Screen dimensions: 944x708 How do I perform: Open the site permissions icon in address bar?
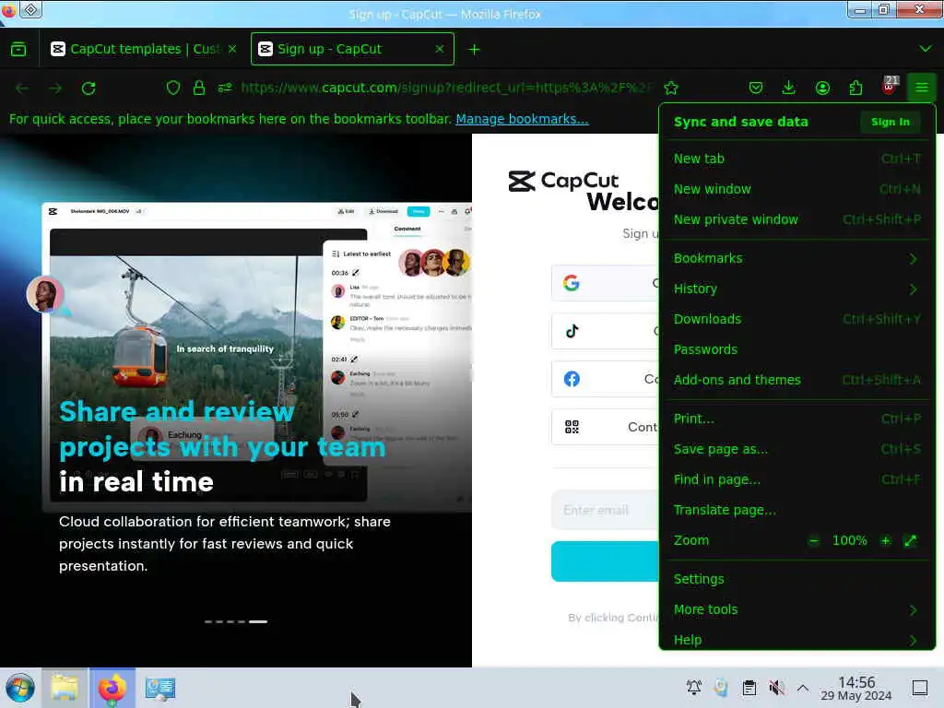pos(225,88)
